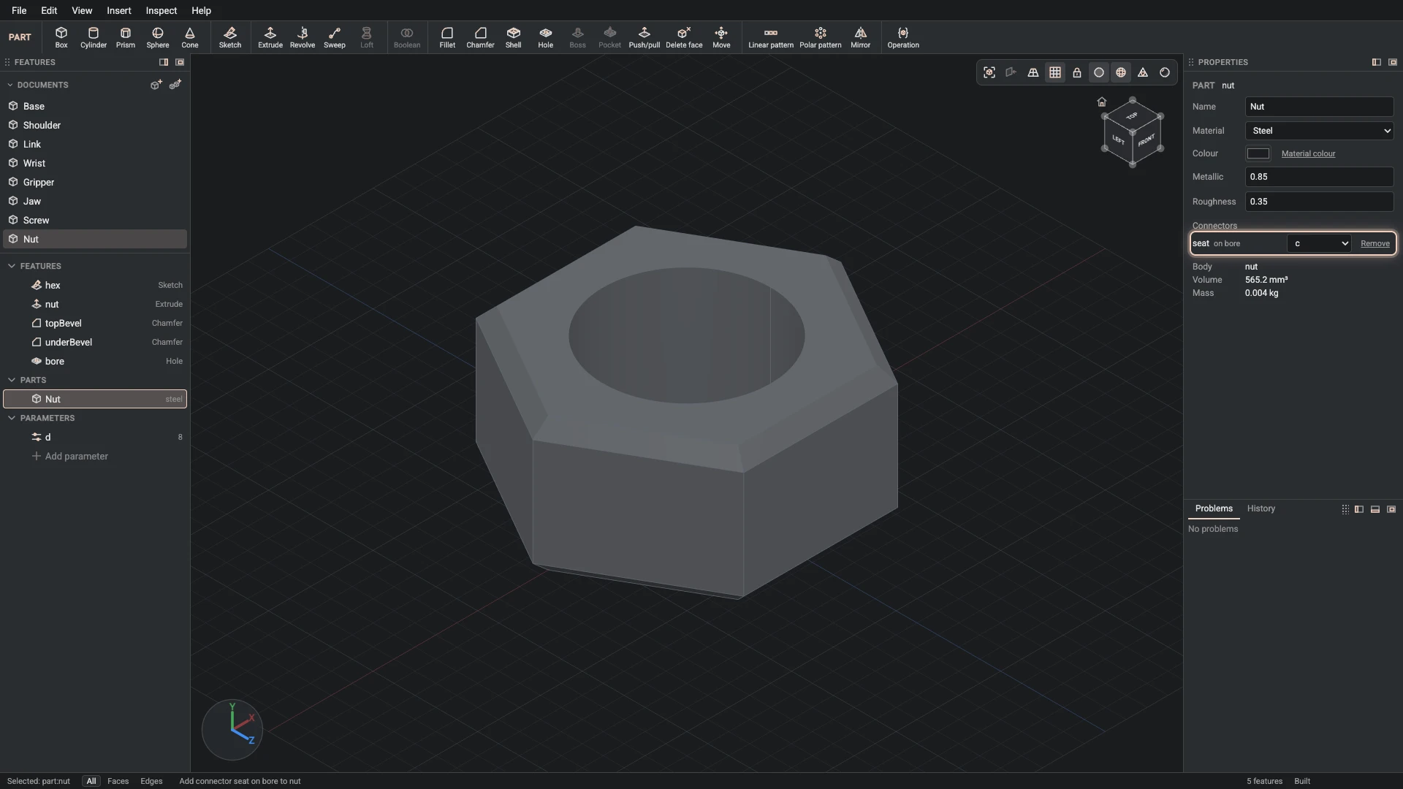
Task: Select the Chamfer tool in toolbar
Action: tap(480, 37)
